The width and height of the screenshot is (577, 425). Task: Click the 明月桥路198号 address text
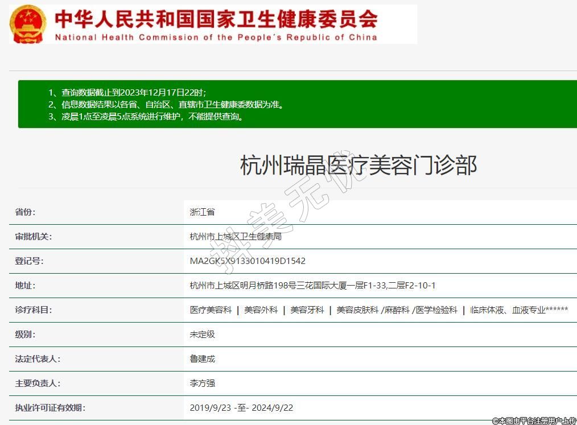312,286
